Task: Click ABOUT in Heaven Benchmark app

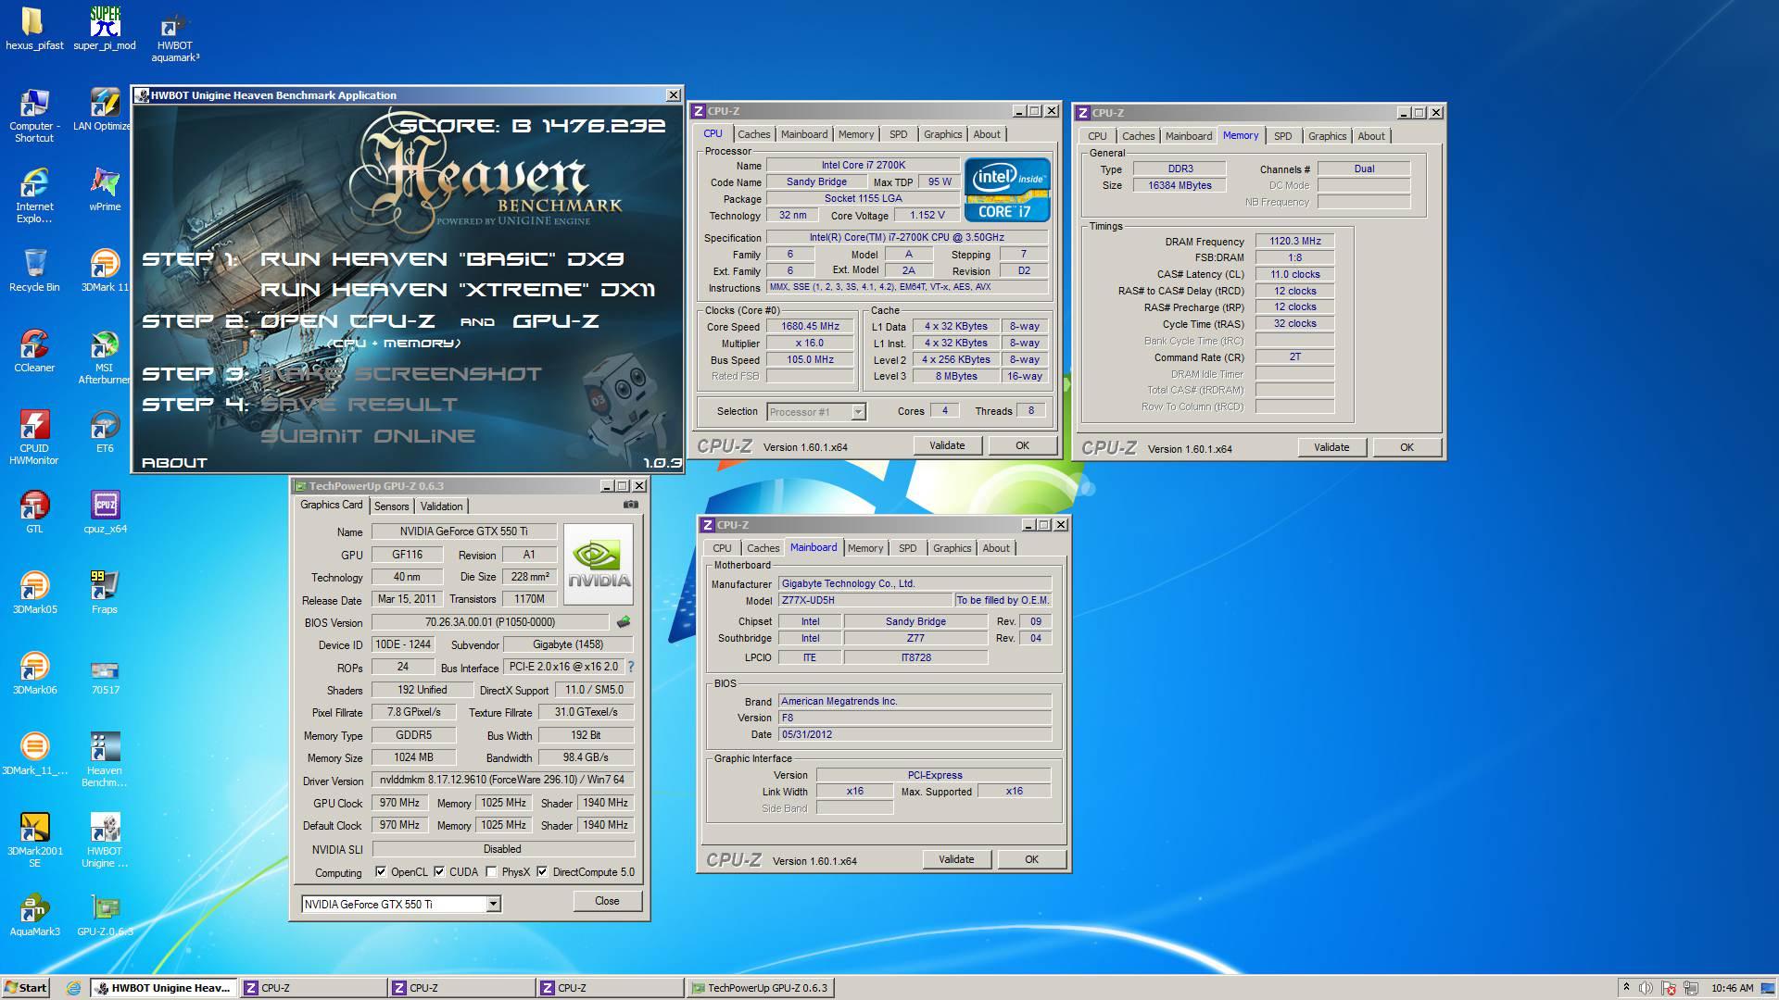Action: tap(174, 462)
